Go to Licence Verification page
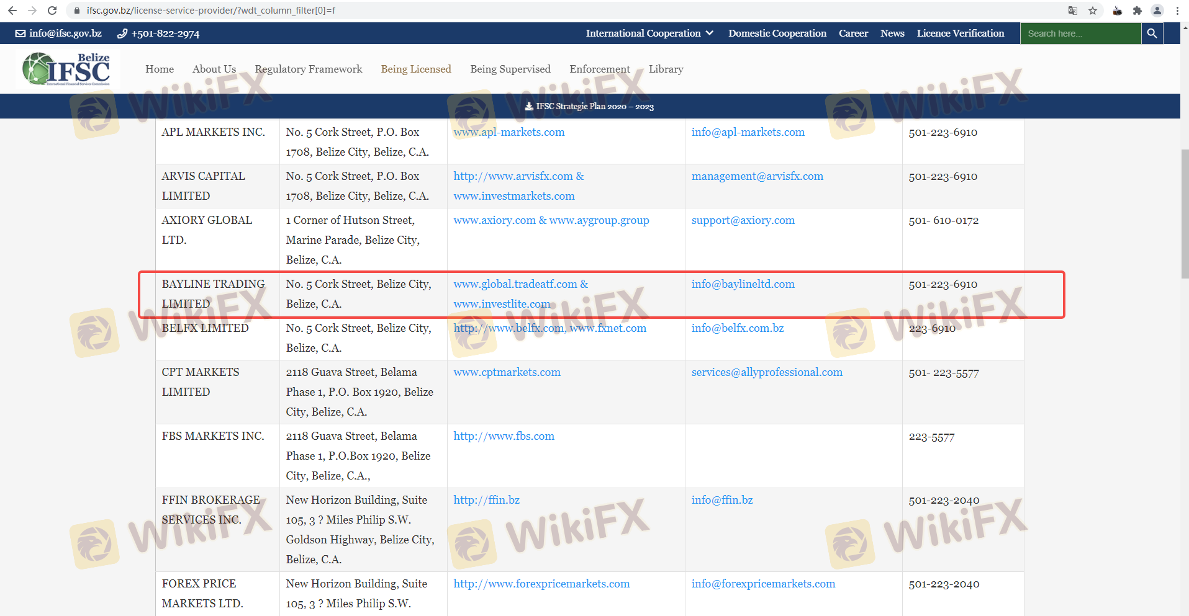Screen dimensions: 1189x616 960,33
